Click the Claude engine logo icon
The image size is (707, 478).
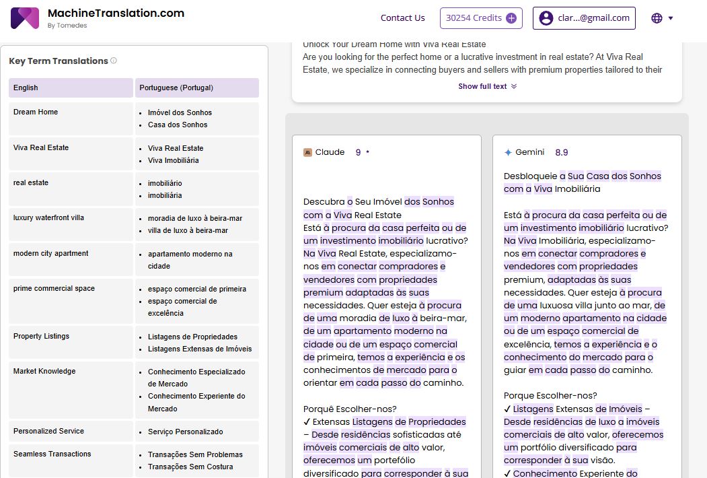point(307,152)
